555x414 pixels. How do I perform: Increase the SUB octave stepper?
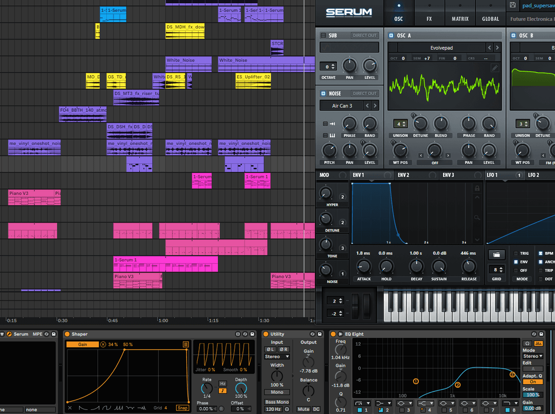[333, 65]
